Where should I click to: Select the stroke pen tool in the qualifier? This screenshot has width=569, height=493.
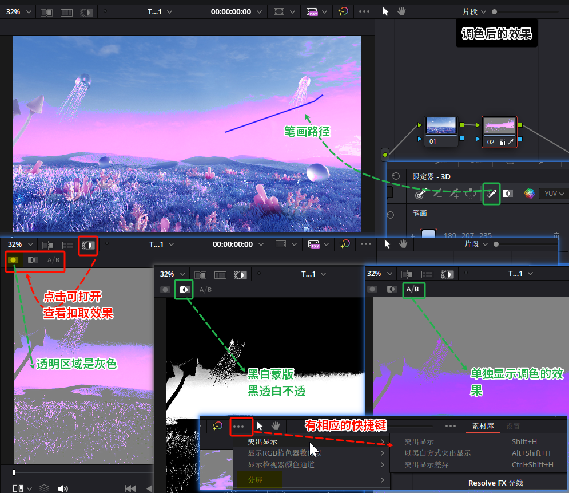click(x=491, y=194)
